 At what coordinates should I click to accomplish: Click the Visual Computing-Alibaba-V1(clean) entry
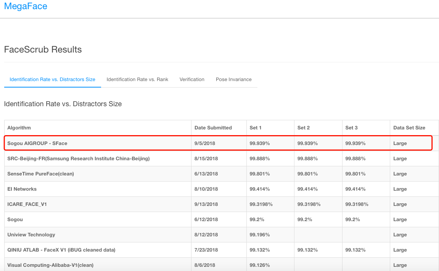click(x=50, y=265)
